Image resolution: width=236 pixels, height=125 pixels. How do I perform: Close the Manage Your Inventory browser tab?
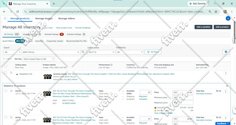coord(47,4)
